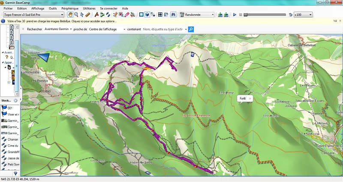This screenshot has width=343, height=182.
Task: Select the 'Viser et r' waypoint
Action: pyautogui.click(x=10, y=114)
